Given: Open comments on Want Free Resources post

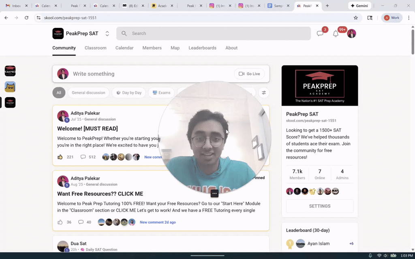Looking at the screenshot, I should pyautogui.click(x=81, y=222).
